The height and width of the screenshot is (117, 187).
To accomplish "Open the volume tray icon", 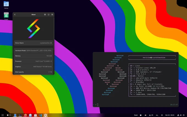I will [181, 115].
